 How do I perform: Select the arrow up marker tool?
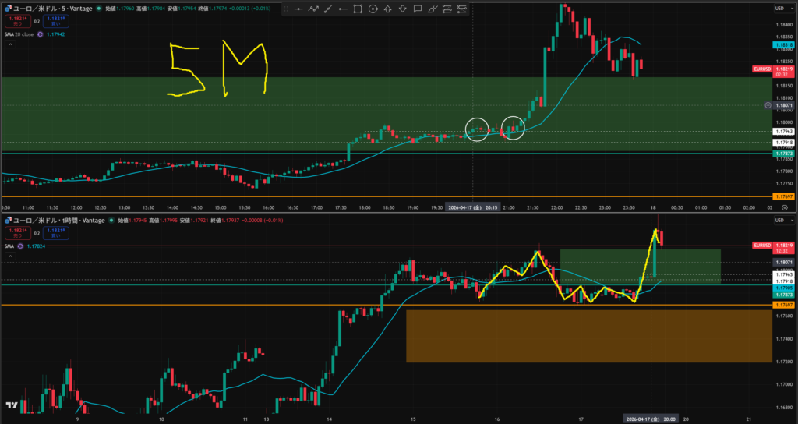click(x=387, y=9)
